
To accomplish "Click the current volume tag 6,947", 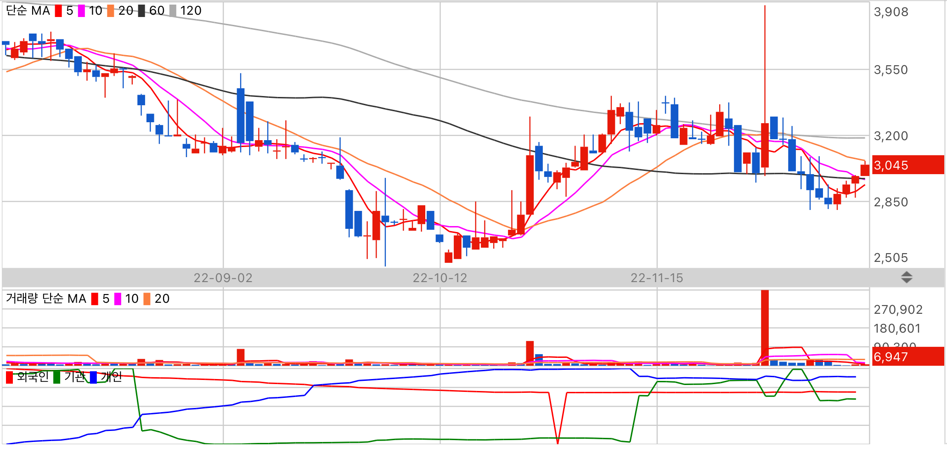I will 908,357.
